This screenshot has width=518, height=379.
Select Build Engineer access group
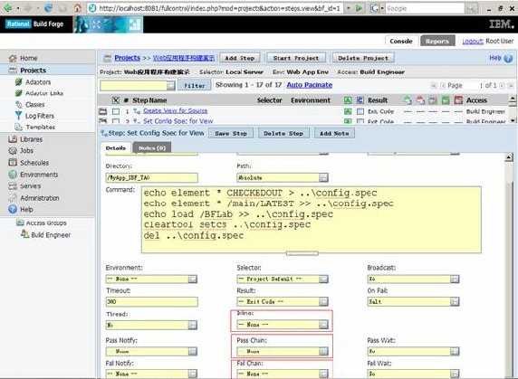(51, 235)
